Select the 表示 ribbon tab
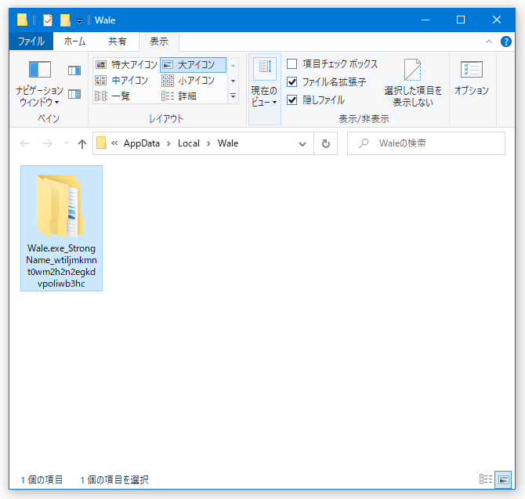 pos(159,42)
